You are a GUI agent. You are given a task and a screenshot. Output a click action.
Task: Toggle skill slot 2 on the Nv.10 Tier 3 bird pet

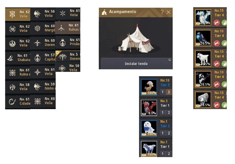tap(169, 92)
